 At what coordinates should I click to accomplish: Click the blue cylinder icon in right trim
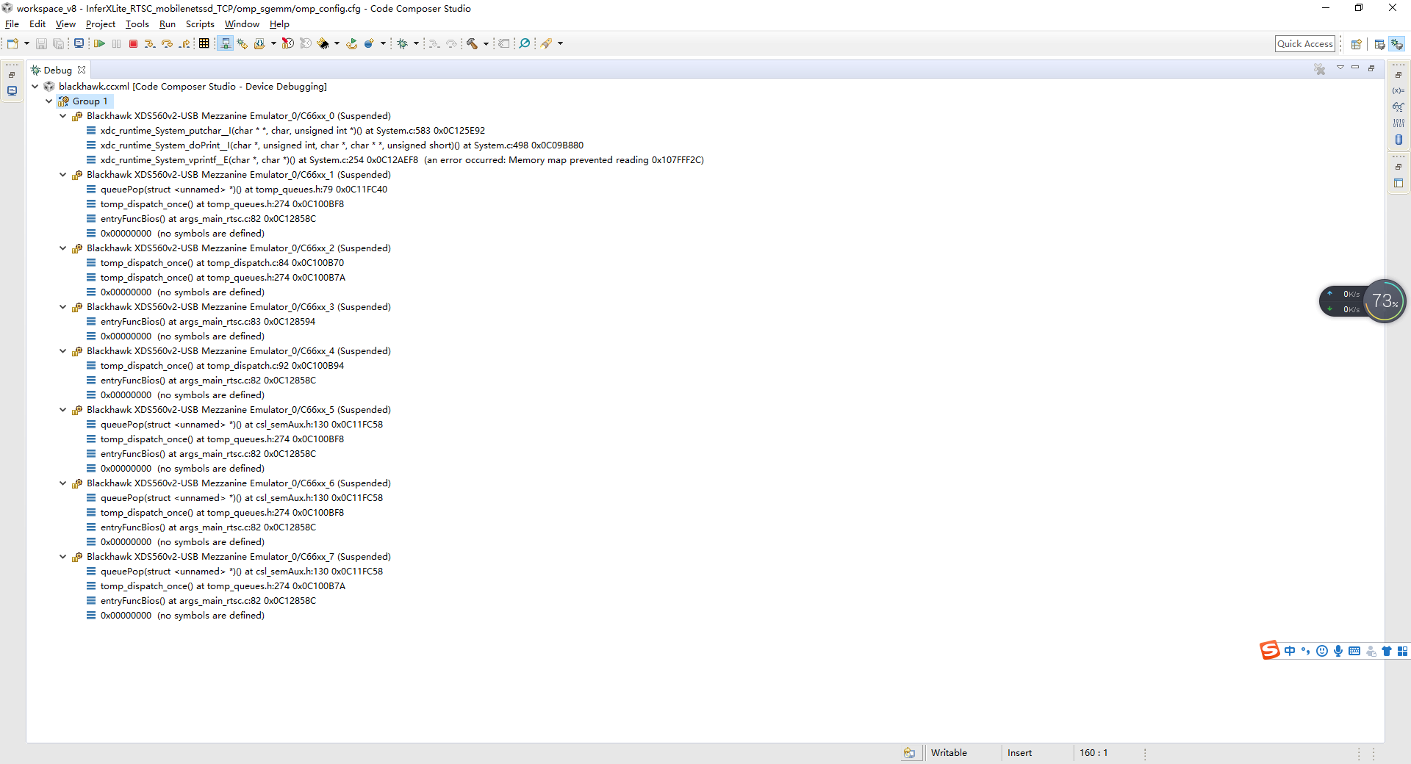(1399, 140)
